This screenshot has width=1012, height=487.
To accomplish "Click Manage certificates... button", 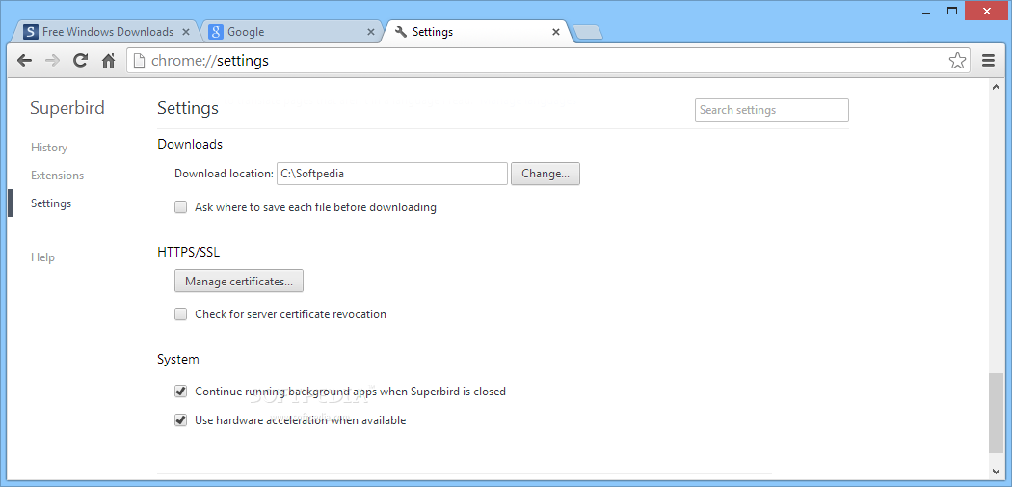I will click(x=239, y=281).
